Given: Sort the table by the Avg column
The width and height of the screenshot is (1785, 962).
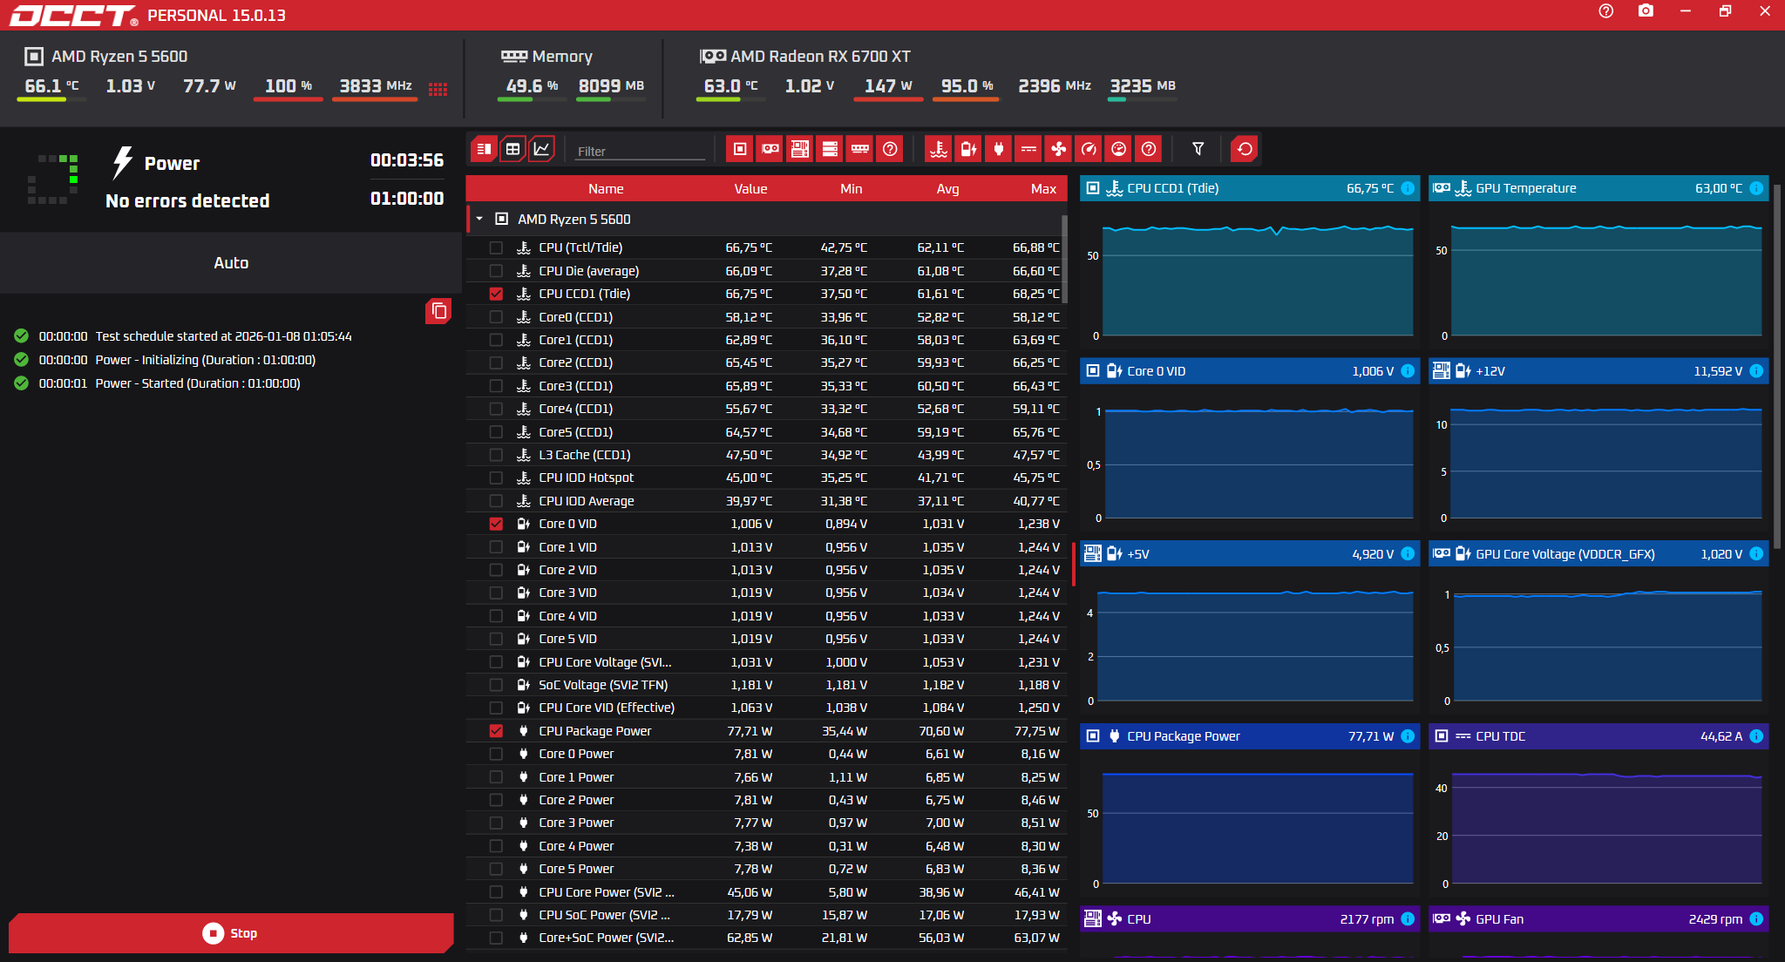Looking at the screenshot, I should click(947, 189).
